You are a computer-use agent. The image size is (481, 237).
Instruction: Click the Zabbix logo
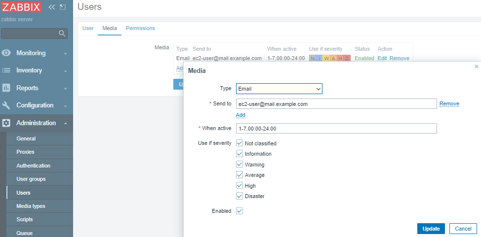(x=21, y=7)
